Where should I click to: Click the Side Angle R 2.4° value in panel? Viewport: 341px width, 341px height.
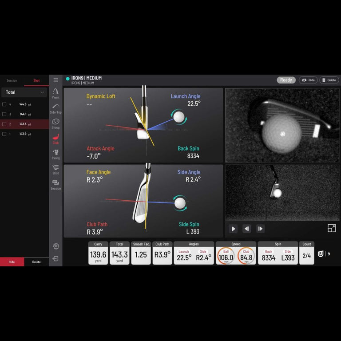[193, 179]
